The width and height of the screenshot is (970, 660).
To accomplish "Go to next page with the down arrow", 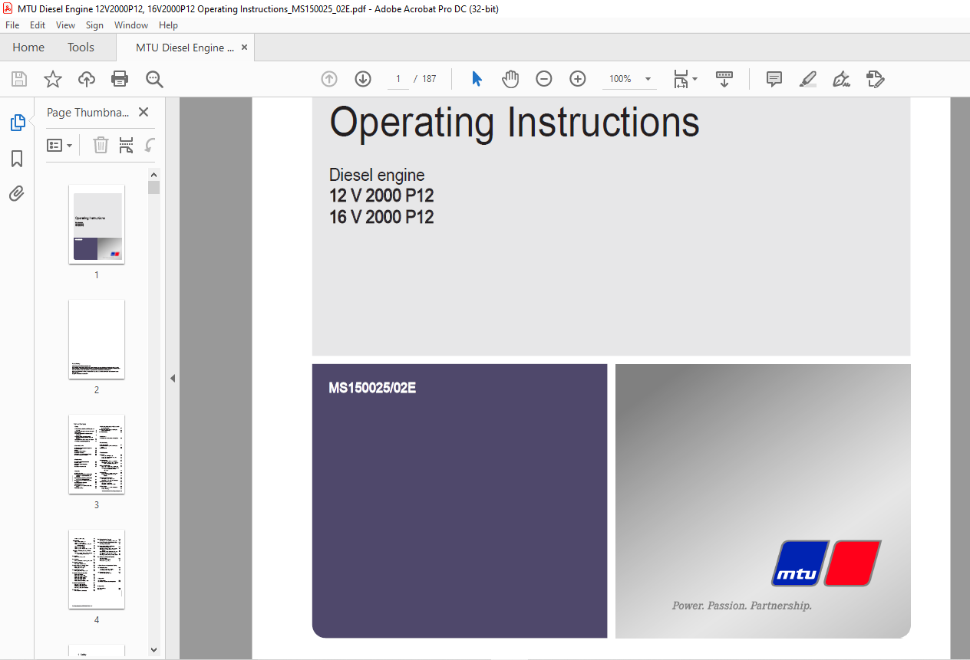I will tap(363, 79).
